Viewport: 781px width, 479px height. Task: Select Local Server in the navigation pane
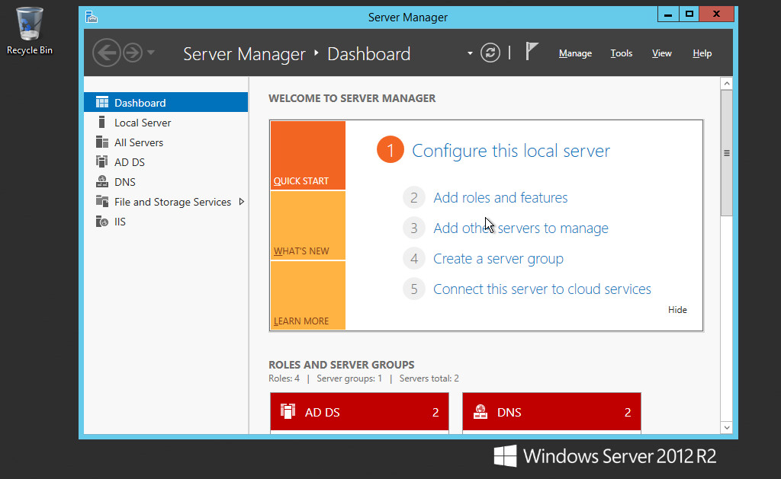pos(166,123)
